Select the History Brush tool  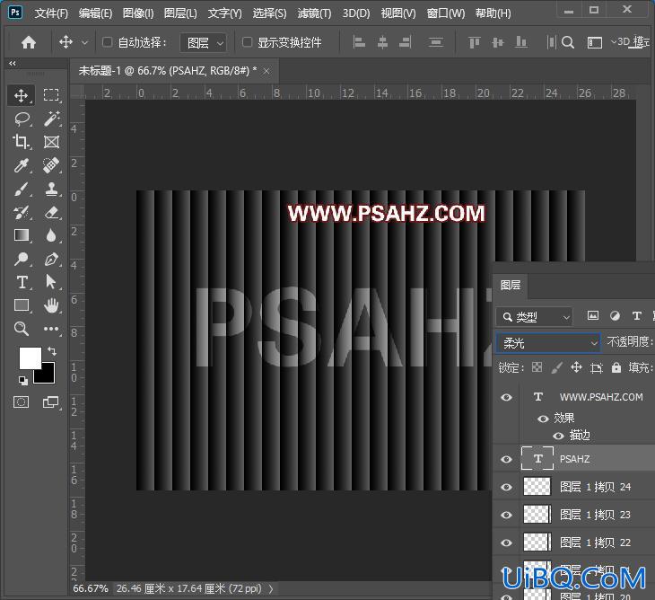coord(21,212)
